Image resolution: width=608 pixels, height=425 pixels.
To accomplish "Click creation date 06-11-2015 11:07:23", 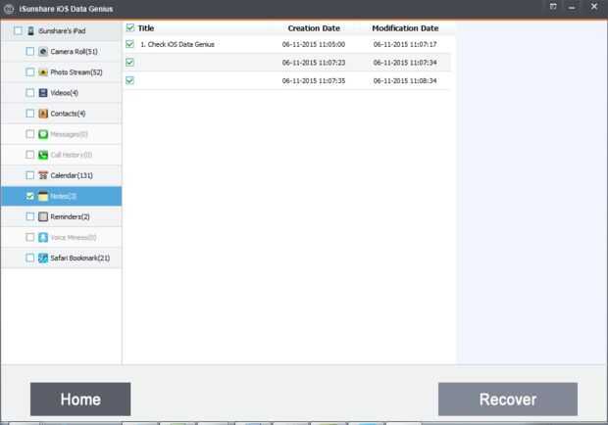I will (x=313, y=63).
